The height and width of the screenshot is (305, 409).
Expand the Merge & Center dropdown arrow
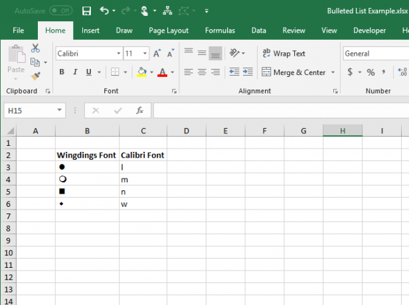click(x=333, y=72)
